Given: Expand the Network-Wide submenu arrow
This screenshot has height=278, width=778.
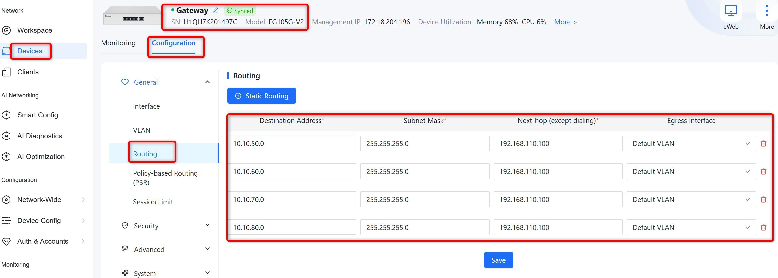Looking at the screenshot, I should (x=83, y=199).
